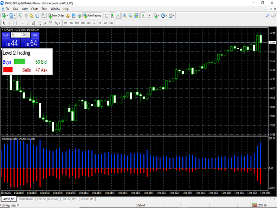277x208 pixels.
Task: Open the Tile Windows chart layout icon
Action: [136, 16]
